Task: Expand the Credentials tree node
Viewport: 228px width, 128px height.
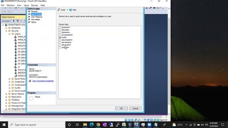Action: (10, 82)
